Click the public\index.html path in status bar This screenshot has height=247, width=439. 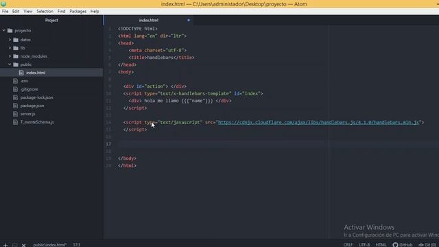coord(50,245)
